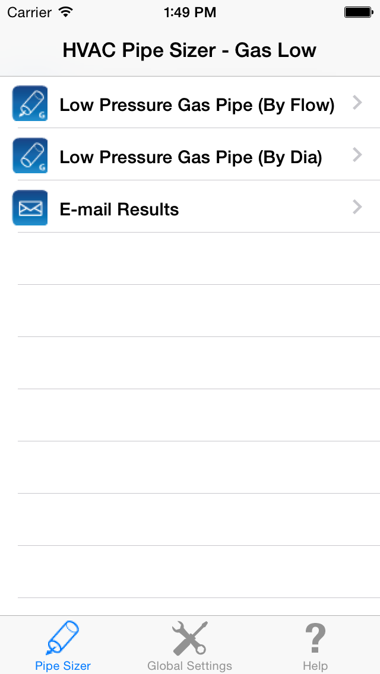Select the blue Pipe Sizer tab icon
Viewport: 380px width, 674px height.
pyautogui.click(x=62, y=638)
